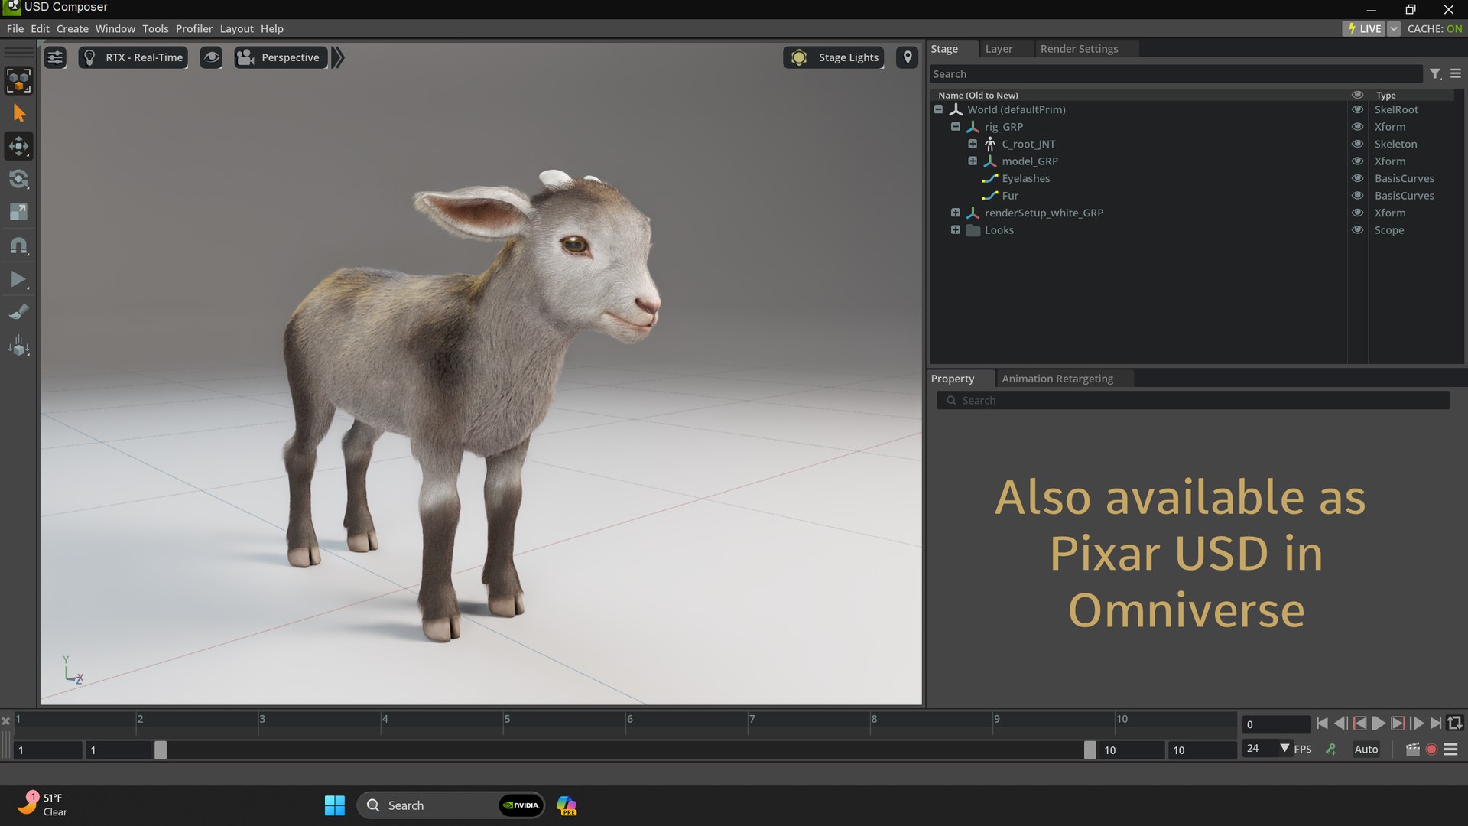The image size is (1468, 826).
Task: Select the physics drop tool in left toolbar
Action: click(18, 346)
